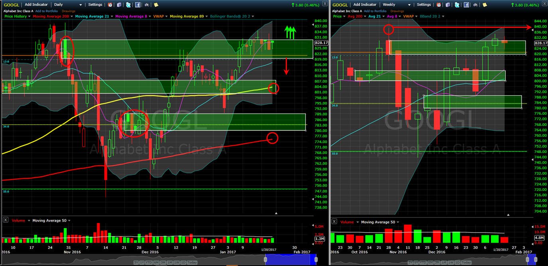This screenshot has height=266, width=548.
Task: Click the camera snapshot icon in daily chart
Action: click(x=147, y=5)
